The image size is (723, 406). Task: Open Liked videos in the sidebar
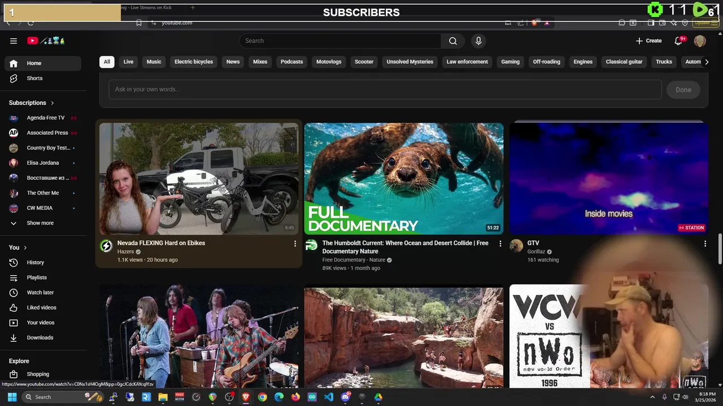click(x=43, y=307)
